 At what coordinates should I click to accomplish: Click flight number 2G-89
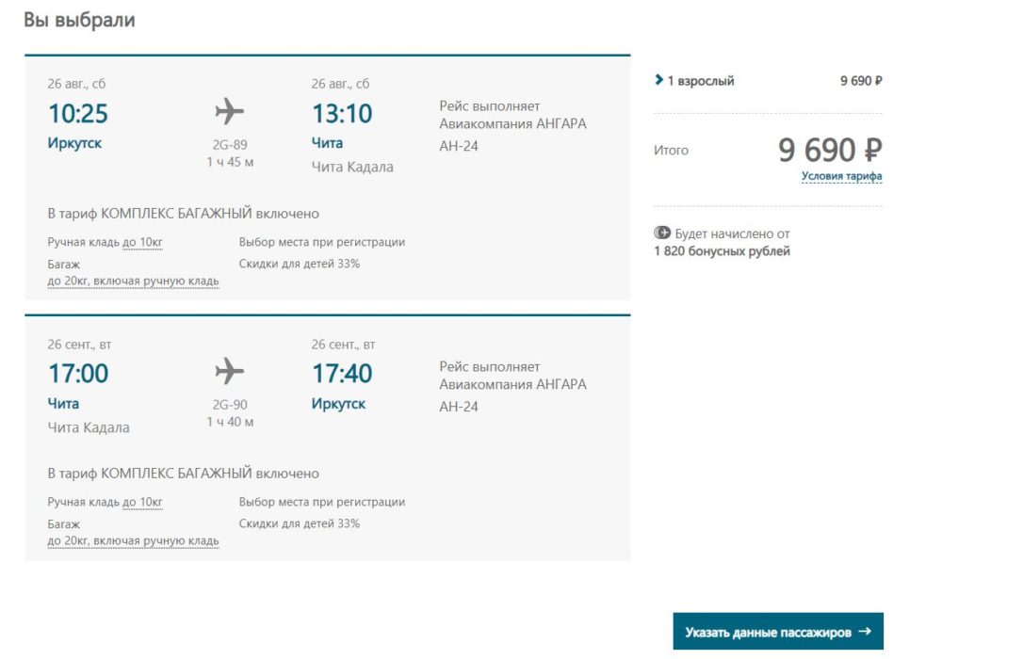click(230, 145)
